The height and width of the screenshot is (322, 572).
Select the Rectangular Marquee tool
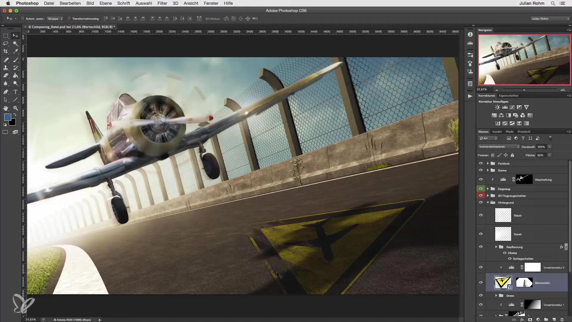(x=6, y=36)
